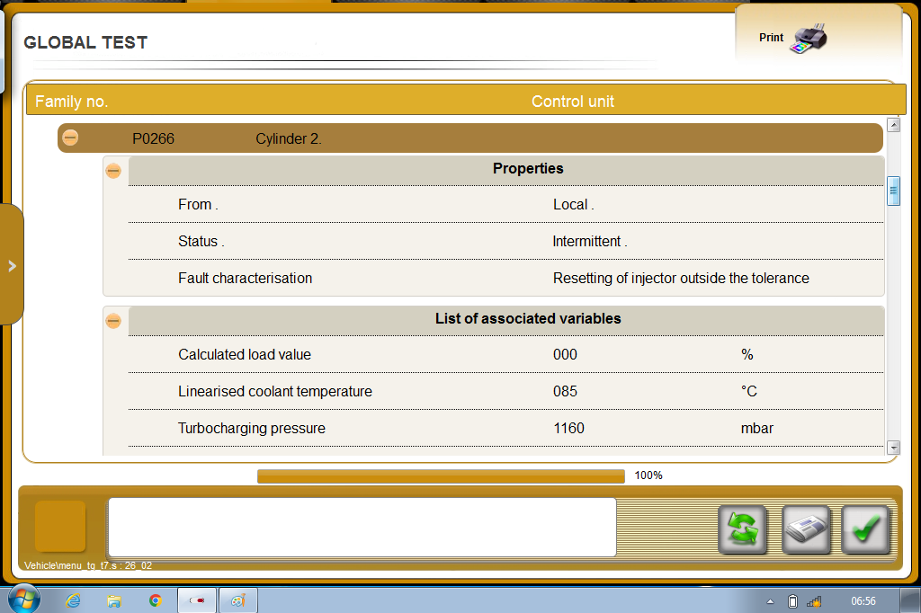The height and width of the screenshot is (613, 921).
Task: Click the Family no. column header
Action: (x=71, y=102)
